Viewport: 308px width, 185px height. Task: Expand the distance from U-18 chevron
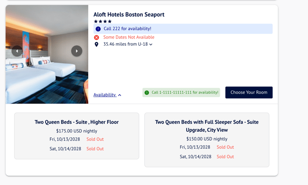coord(151,44)
